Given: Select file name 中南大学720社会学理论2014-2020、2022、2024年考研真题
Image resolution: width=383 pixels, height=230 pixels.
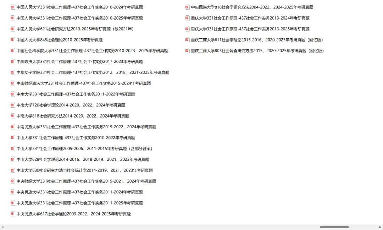Looking at the screenshot, I should click(x=71, y=105).
